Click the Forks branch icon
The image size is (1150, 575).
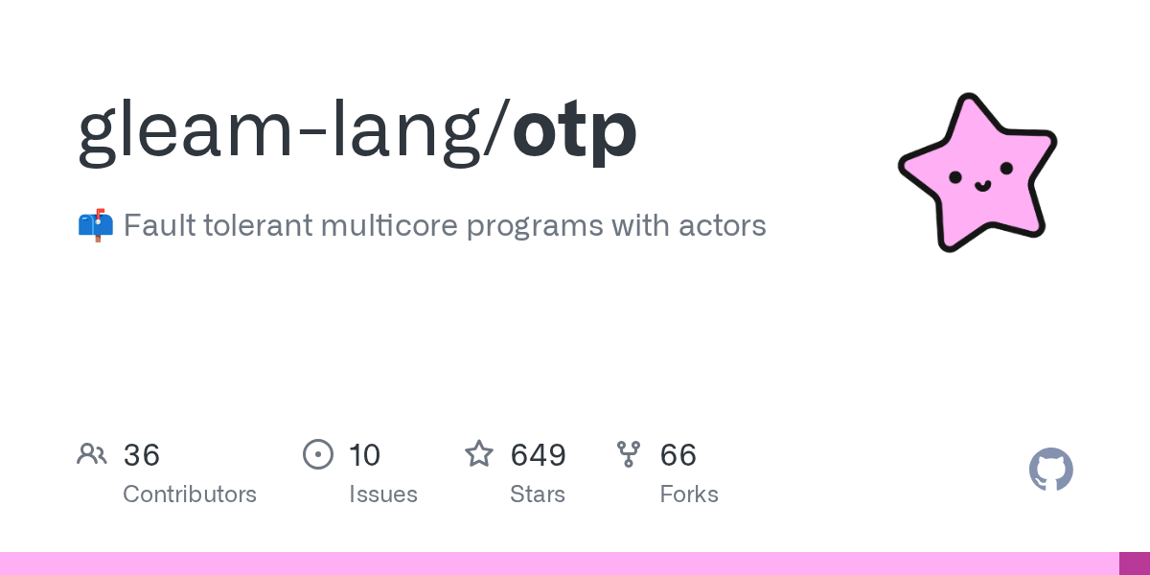629,454
